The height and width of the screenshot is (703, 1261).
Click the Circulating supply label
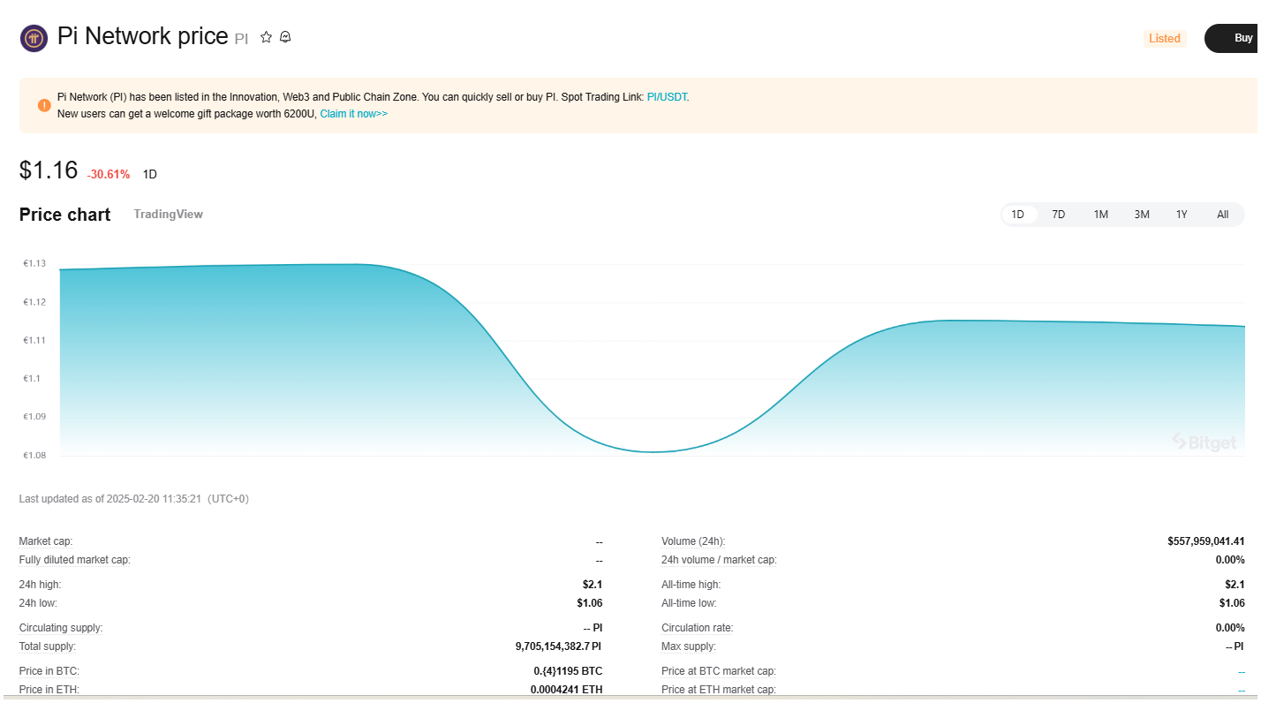pyautogui.click(x=61, y=628)
